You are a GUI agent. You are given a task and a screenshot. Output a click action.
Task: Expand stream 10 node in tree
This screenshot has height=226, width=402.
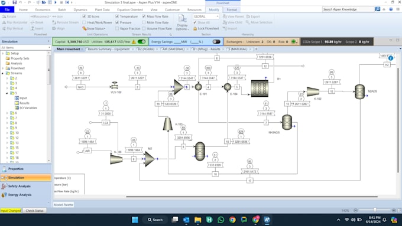pos(7,133)
